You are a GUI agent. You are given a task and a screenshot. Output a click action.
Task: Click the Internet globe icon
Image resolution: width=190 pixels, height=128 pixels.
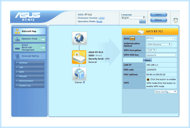tap(79, 38)
